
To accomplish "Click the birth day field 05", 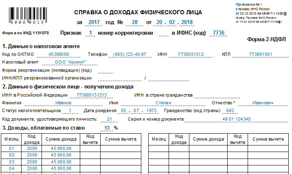I will (123, 111).
